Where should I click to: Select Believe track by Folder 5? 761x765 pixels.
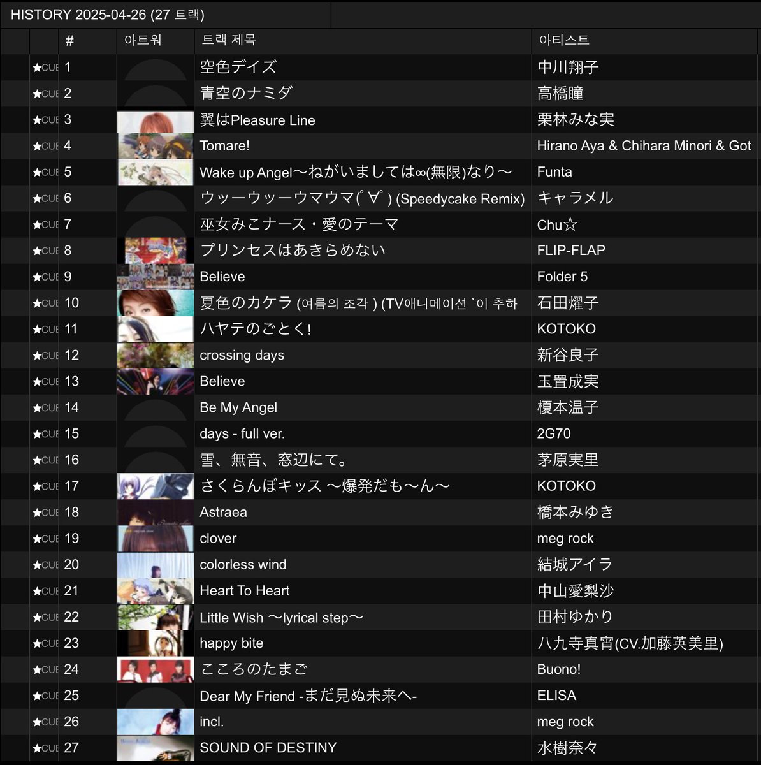click(222, 277)
